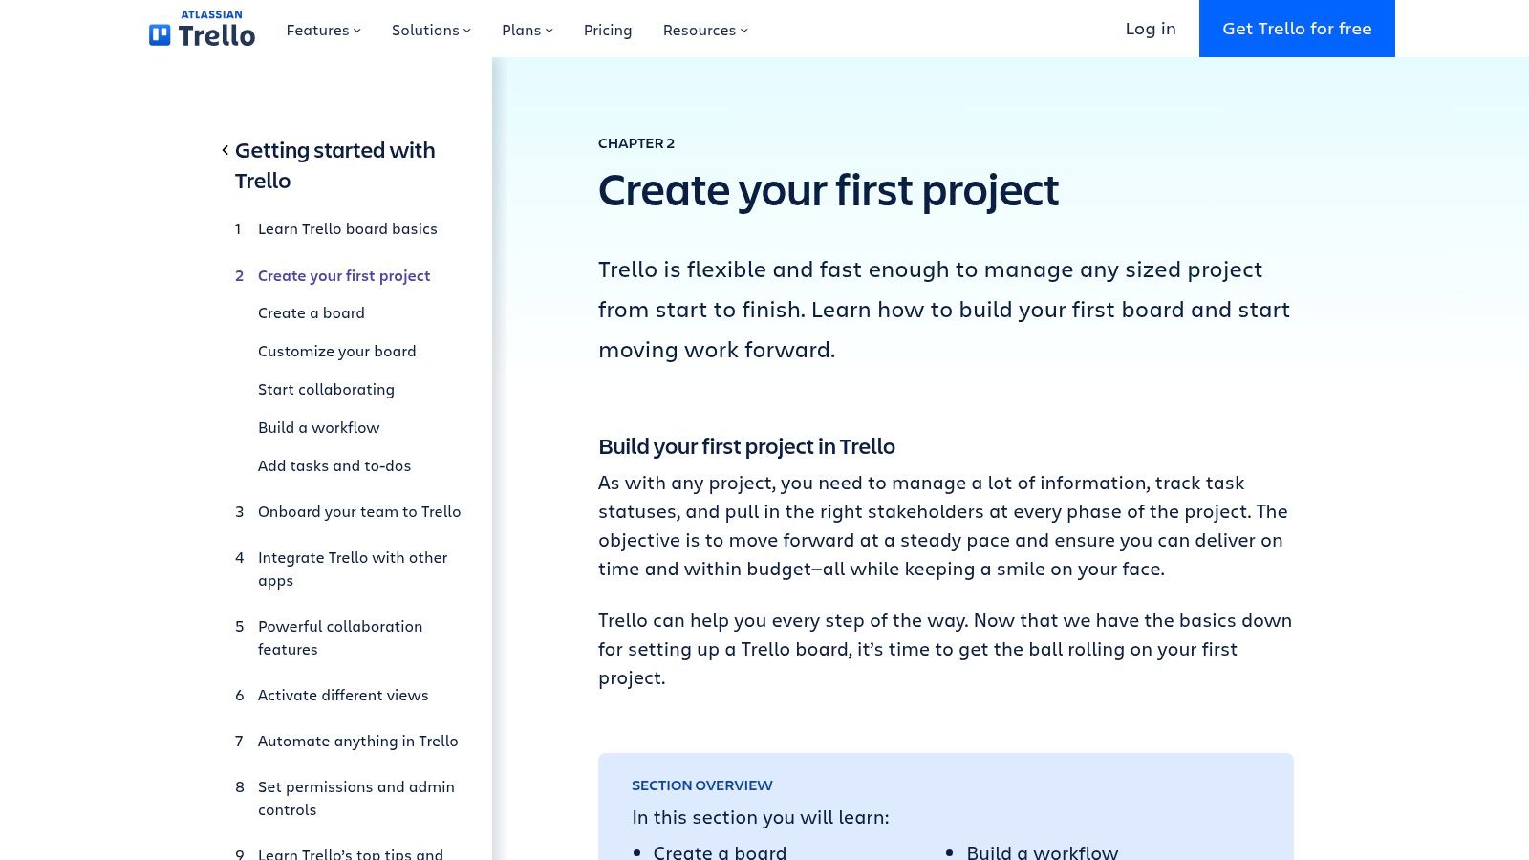Go to Onboard your team to Trello

[x=358, y=511]
